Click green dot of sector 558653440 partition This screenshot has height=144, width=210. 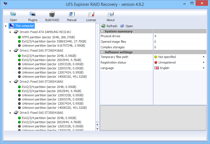pyautogui.click(x=19, y=41)
